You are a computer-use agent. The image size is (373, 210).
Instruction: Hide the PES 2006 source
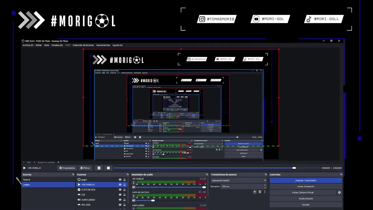click(x=120, y=205)
